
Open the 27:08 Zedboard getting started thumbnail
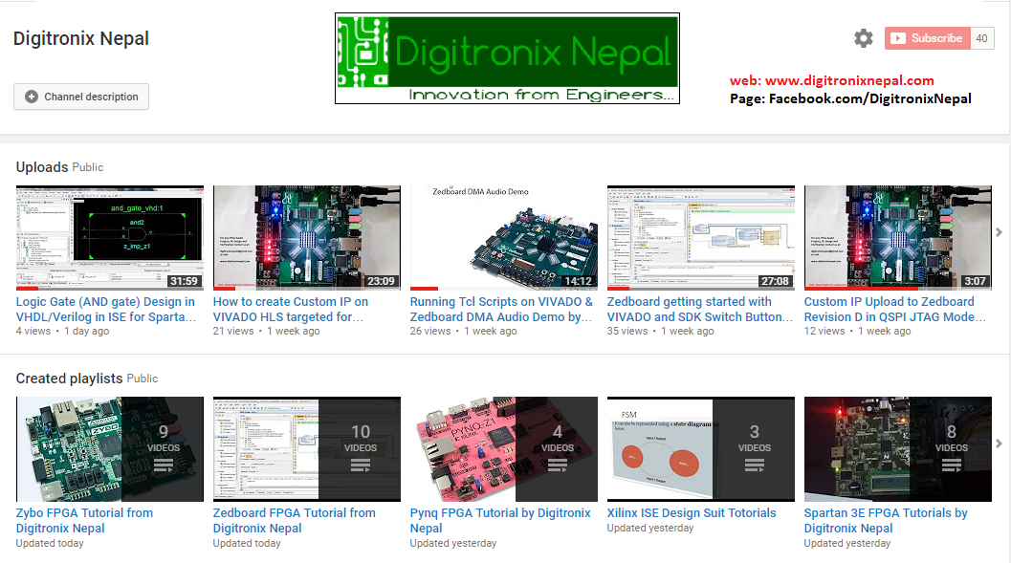(x=701, y=238)
